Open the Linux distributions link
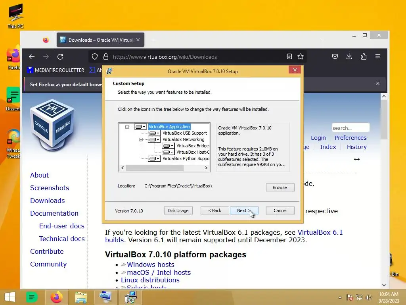This screenshot has width=406, height=305. coord(150,280)
